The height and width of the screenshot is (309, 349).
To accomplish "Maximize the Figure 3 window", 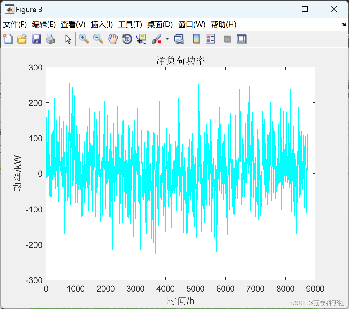I will 305,9.
